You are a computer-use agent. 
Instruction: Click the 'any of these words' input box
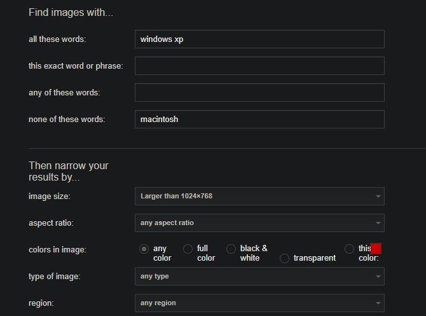coord(259,92)
